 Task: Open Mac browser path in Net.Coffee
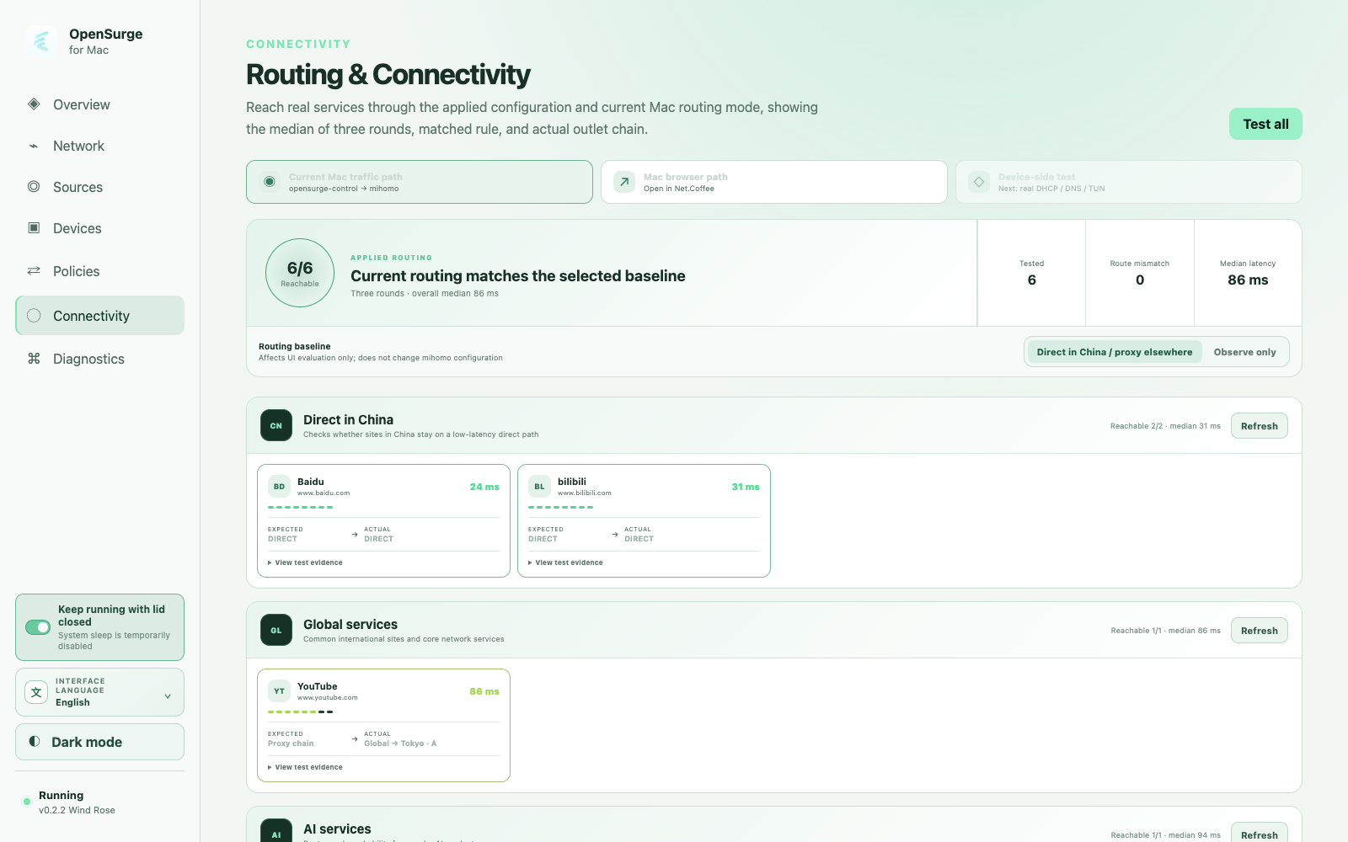[x=774, y=182]
